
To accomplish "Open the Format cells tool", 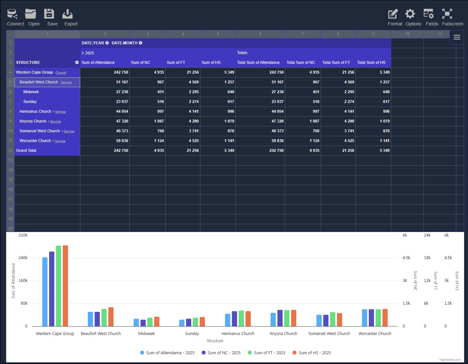I will point(394,15).
